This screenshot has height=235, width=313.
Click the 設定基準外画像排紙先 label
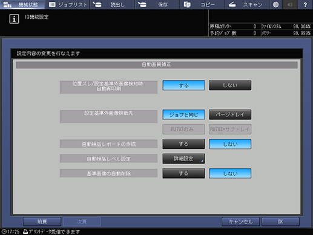pos(108,116)
